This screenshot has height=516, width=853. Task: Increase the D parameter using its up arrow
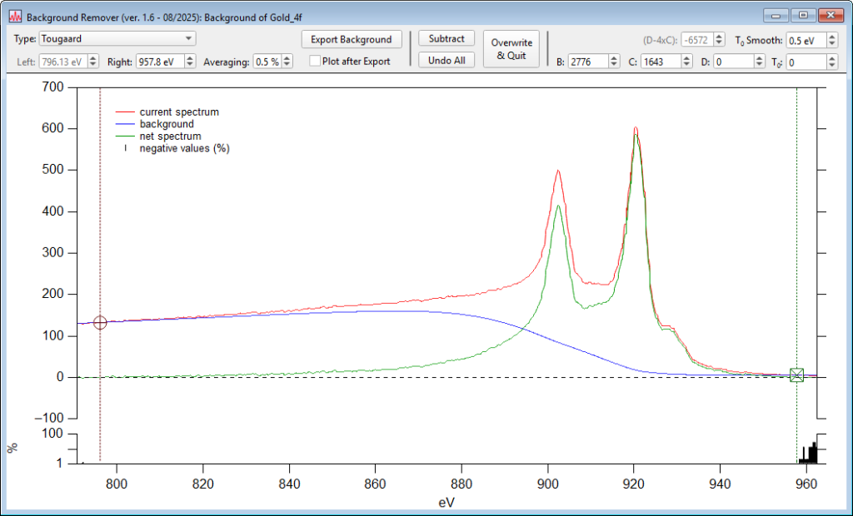759,57
